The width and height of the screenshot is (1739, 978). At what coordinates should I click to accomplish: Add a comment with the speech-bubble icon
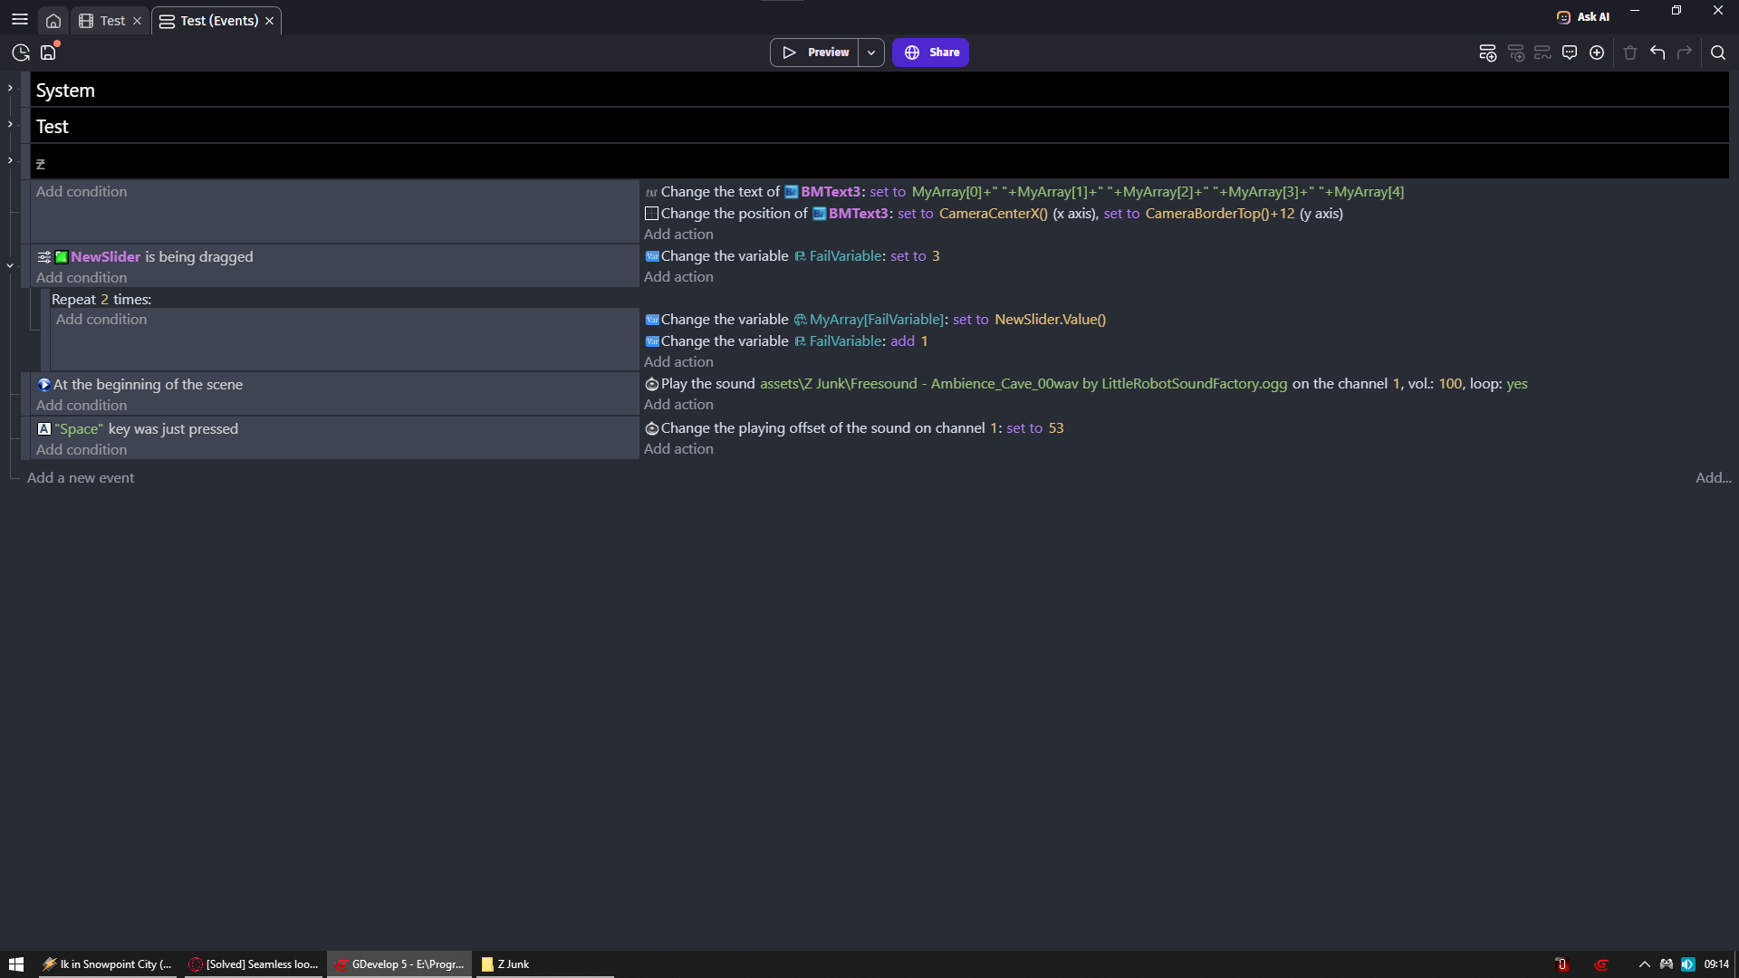1570,53
